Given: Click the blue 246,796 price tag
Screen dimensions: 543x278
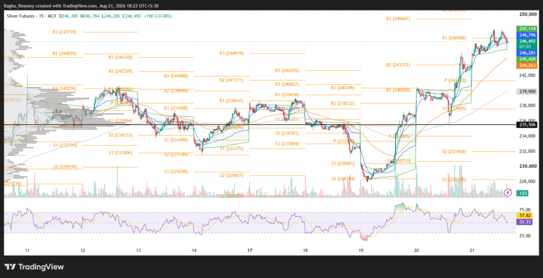Looking at the screenshot, I should pyautogui.click(x=527, y=35).
